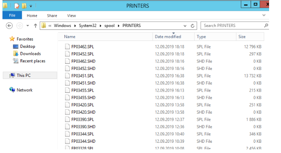This screenshot has width=281, height=153.
Task: Click the PRINTERS breadcrumb
Action: [132, 25]
